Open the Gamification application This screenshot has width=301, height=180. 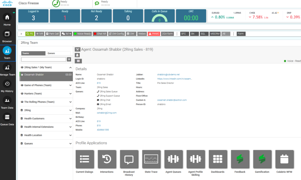[262, 159]
